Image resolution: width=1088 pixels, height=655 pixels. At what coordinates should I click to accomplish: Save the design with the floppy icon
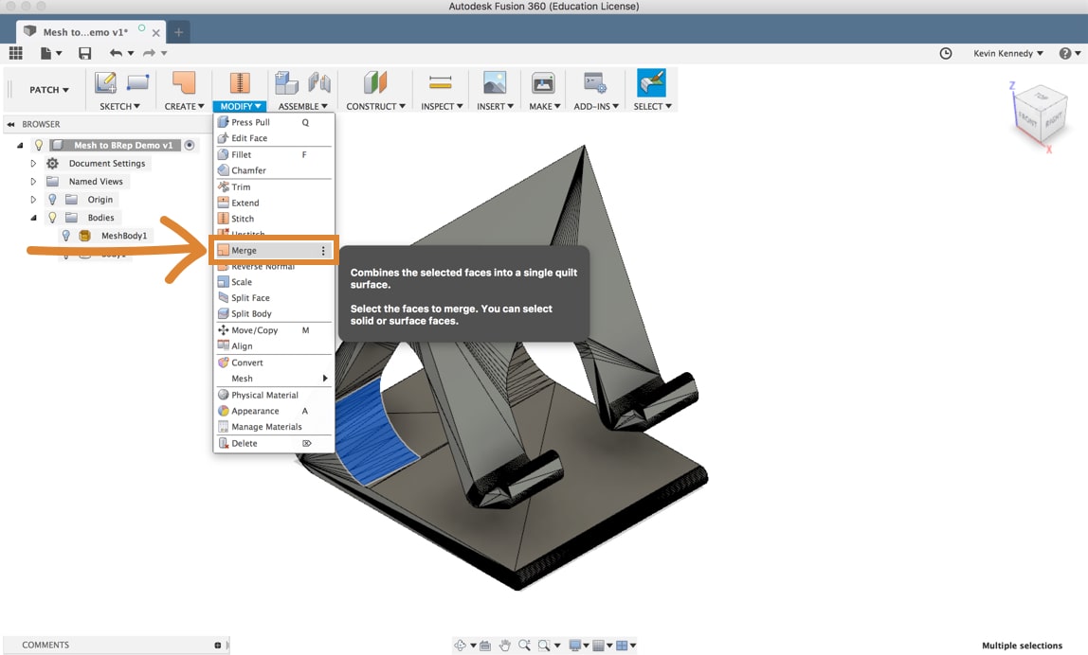point(84,53)
